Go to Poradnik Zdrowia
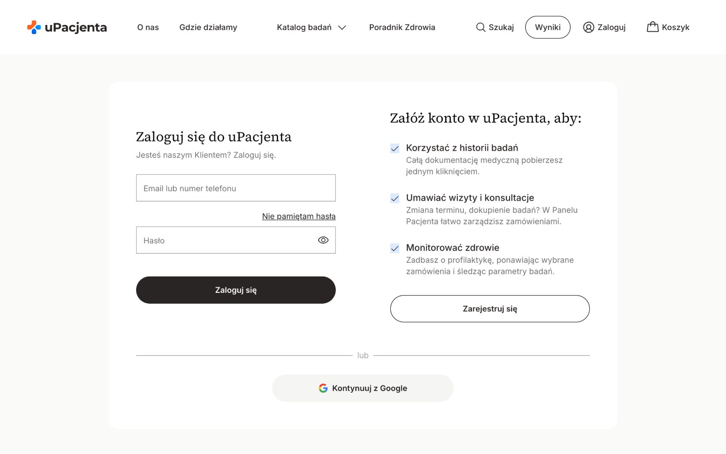The image size is (726, 454). pyautogui.click(x=402, y=27)
